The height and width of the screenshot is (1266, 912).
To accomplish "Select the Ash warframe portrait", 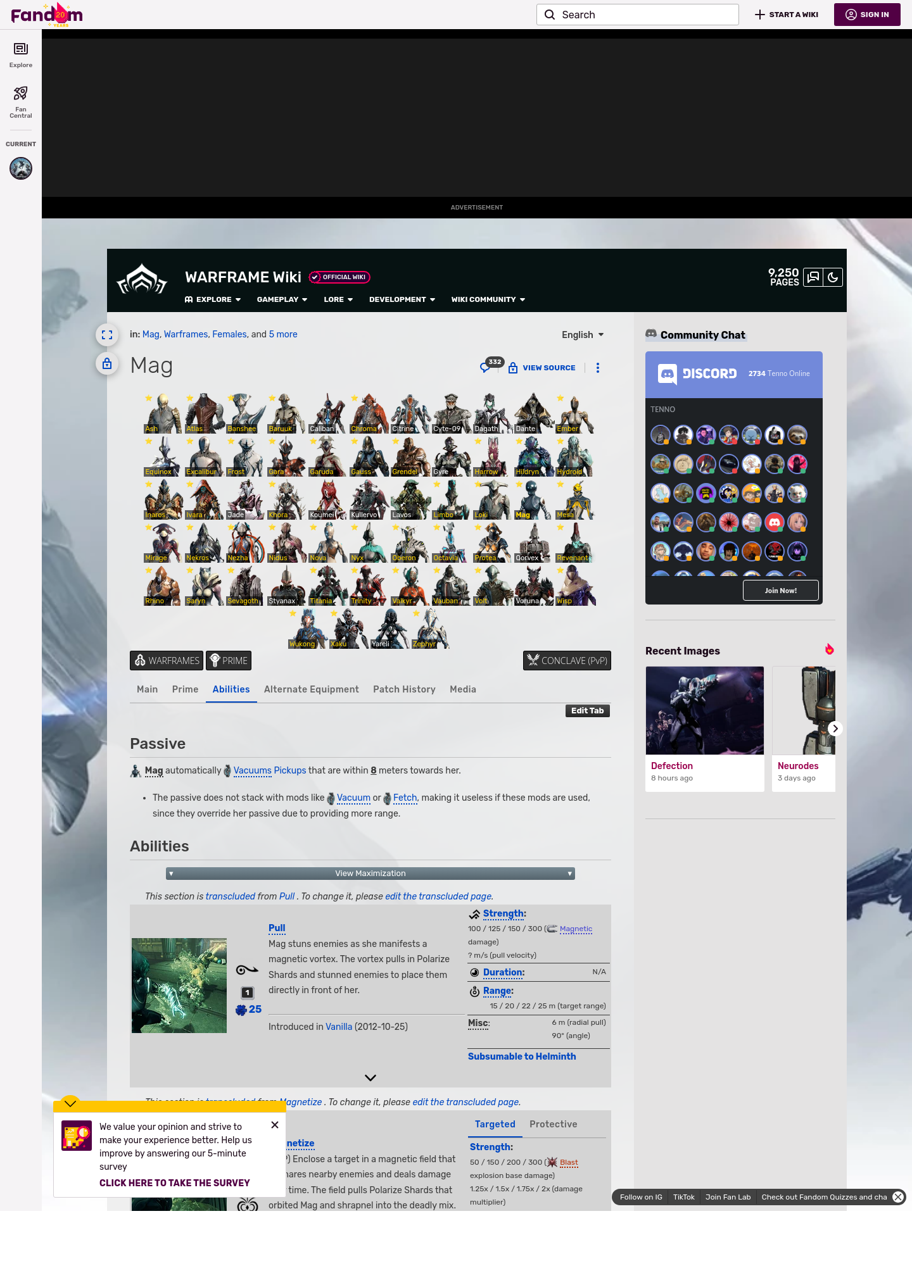I will click(x=163, y=413).
